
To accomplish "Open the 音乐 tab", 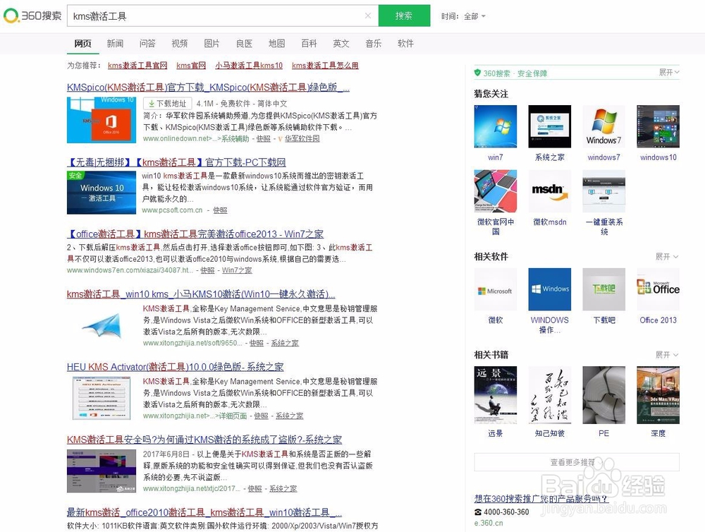I will (x=373, y=44).
